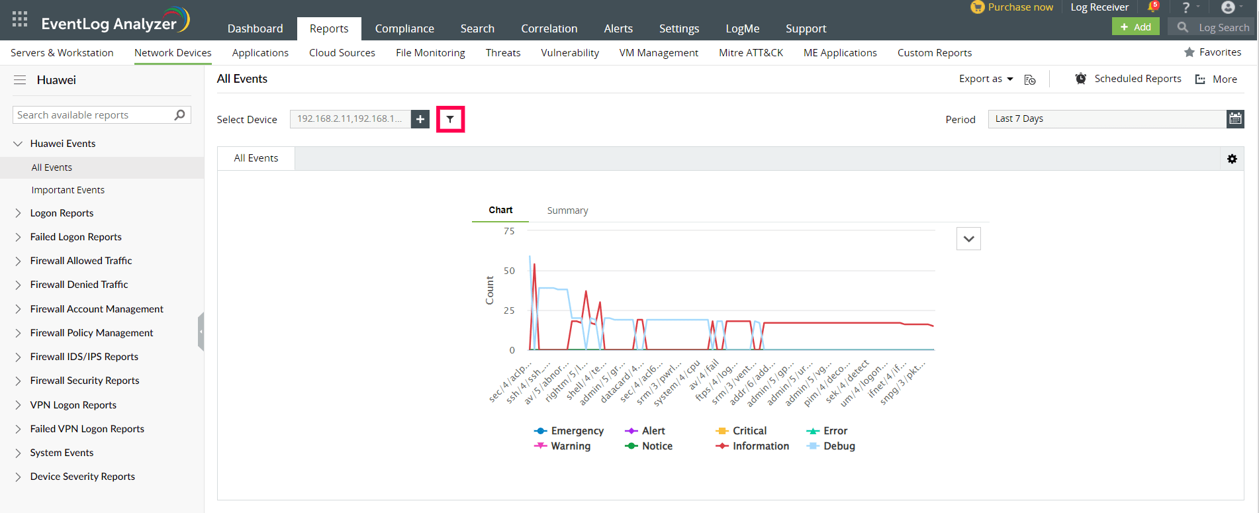Open the Log Receiver link
This screenshot has height=513, width=1259.
click(x=1099, y=7)
